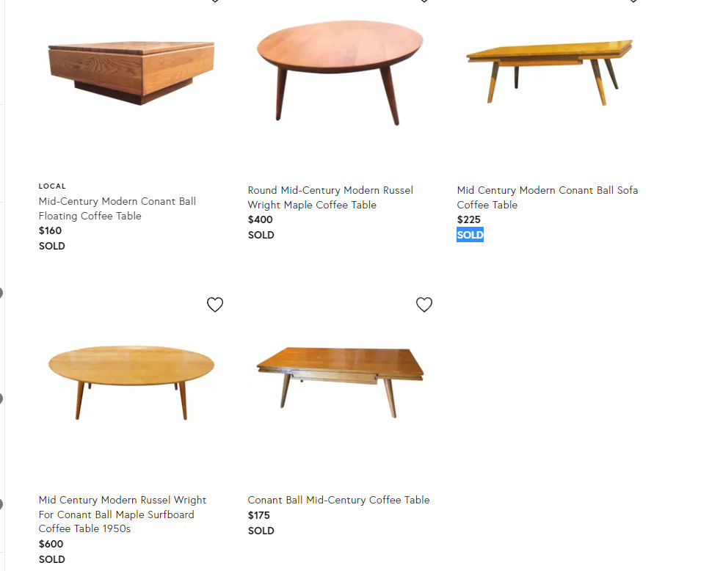Visit the Russel Wright Maple Surfboard listing title

pyautogui.click(x=123, y=514)
